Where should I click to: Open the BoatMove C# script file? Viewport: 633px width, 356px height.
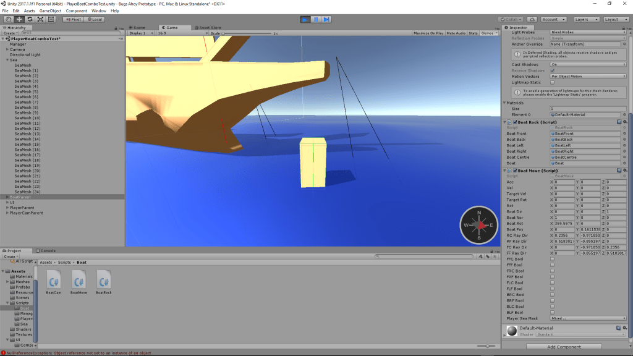79,281
